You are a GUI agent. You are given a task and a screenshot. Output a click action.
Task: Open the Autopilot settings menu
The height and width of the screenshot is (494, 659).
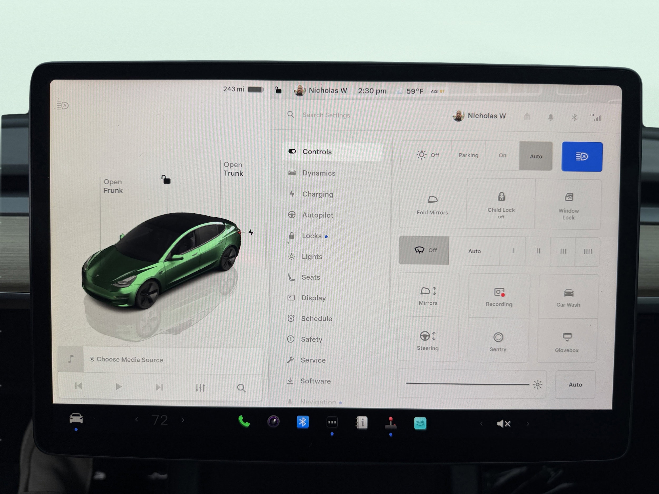point(317,215)
